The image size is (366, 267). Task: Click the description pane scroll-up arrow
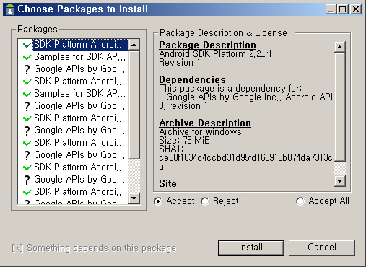pyautogui.click(x=340, y=47)
